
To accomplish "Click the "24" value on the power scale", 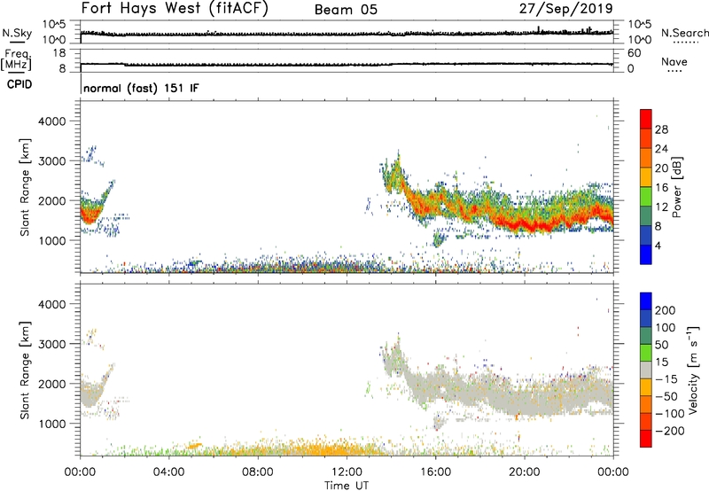I will coord(661,149).
